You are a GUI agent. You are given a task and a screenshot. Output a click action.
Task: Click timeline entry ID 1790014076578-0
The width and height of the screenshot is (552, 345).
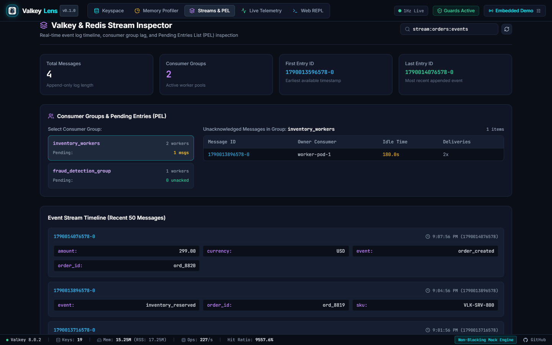pyautogui.click(x=74, y=237)
